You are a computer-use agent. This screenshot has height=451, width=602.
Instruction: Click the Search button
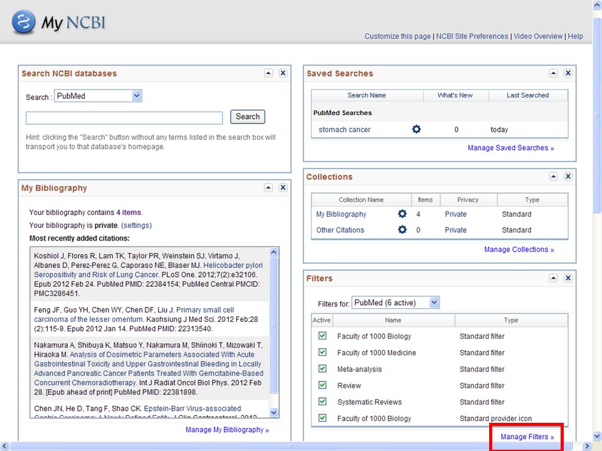[x=248, y=117]
